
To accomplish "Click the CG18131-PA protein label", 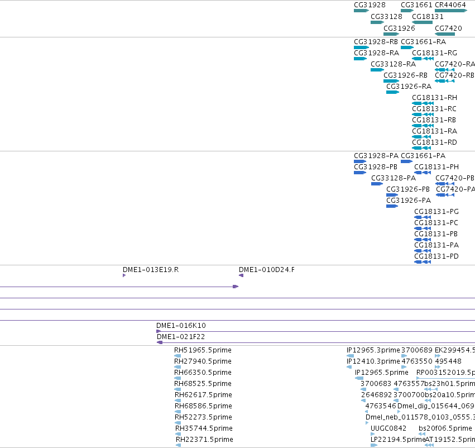I will pos(436,245).
